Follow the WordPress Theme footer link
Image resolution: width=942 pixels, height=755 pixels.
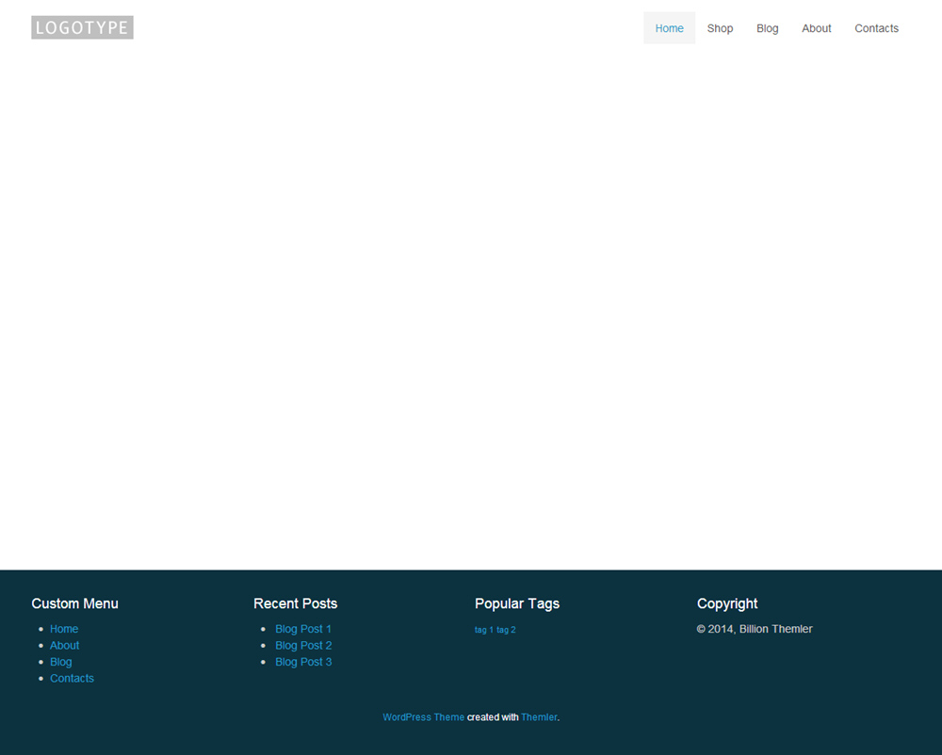423,717
